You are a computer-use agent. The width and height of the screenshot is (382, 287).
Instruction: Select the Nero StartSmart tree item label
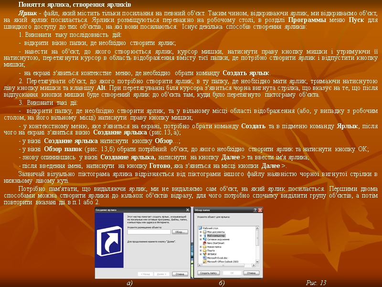pyautogui.click(x=216, y=243)
